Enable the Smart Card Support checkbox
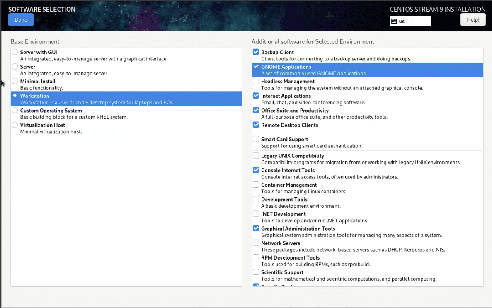492x308 pixels. pos(256,139)
